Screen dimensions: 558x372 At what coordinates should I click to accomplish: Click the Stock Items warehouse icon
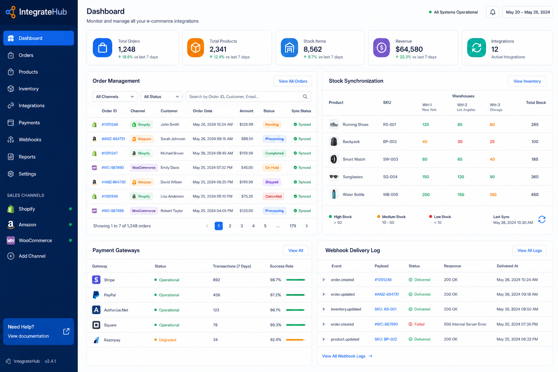(289, 48)
